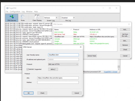Click Resolves processed 237 status text
Viewport: 135px width, 101px height.
(92, 72)
